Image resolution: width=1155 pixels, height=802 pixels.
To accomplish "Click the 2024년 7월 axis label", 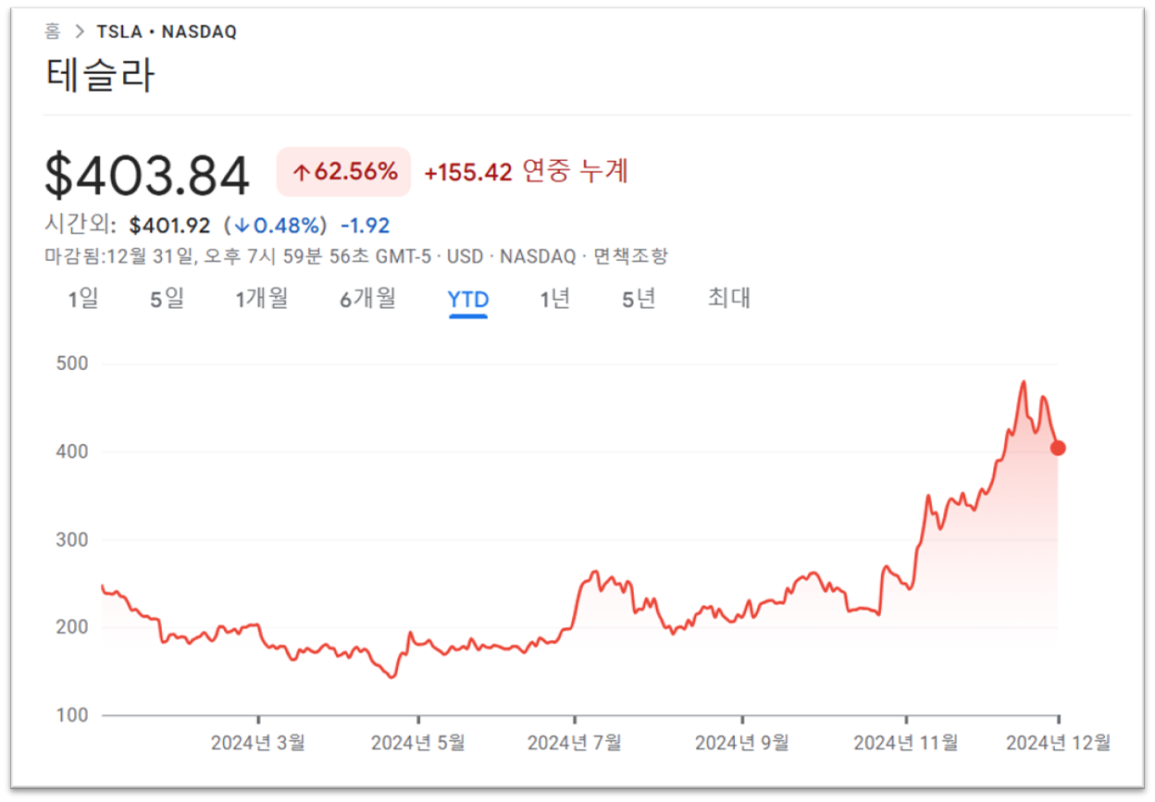I will tap(575, 742).
